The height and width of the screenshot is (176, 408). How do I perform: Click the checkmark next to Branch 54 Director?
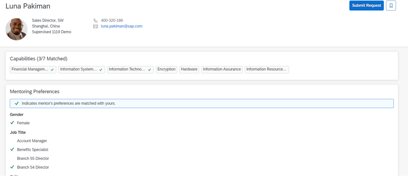(x=12, y=167)
